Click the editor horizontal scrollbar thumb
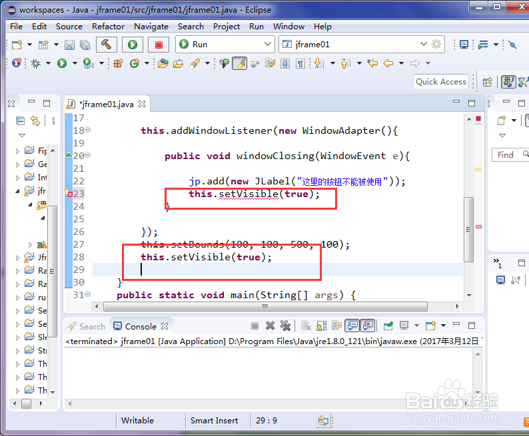529x436 pixels. [265, 306]
